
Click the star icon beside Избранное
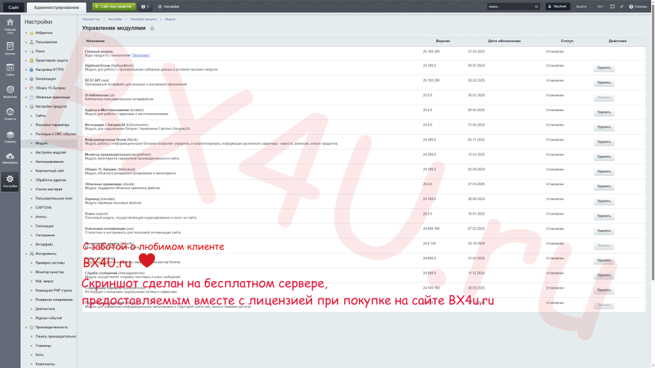pos(31,33)
